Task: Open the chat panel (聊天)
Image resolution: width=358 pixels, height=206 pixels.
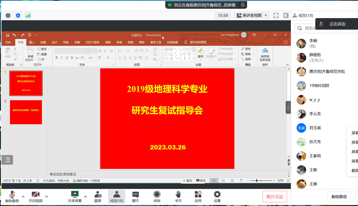Action: point(135,196)
